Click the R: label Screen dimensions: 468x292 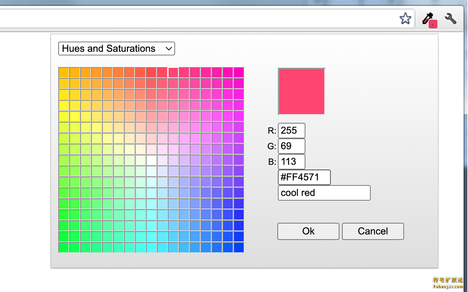tap(272, 131)
